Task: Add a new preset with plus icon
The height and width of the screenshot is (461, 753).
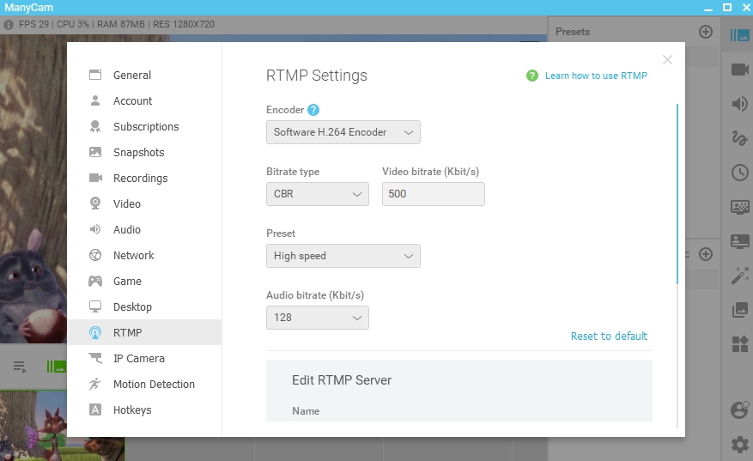Action: tap(706, 32)
